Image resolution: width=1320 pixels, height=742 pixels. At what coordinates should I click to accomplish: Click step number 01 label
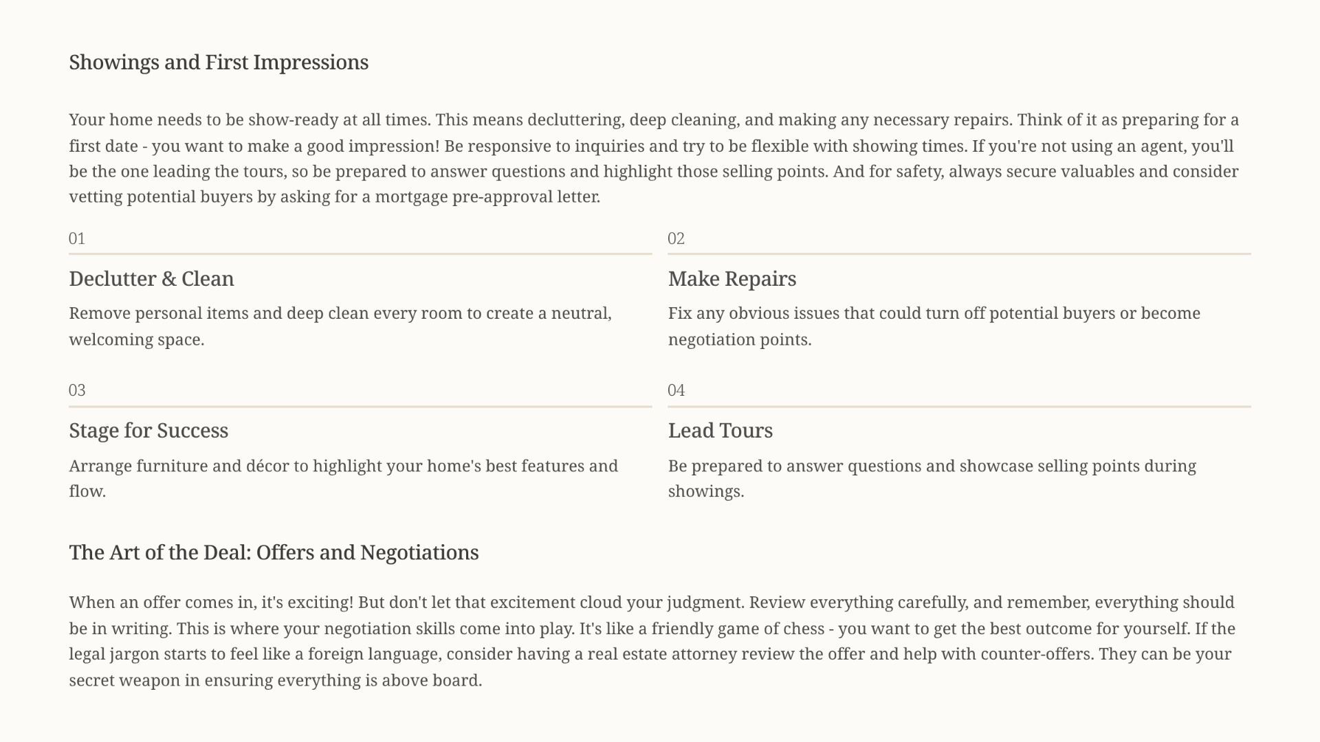(77, 238)
